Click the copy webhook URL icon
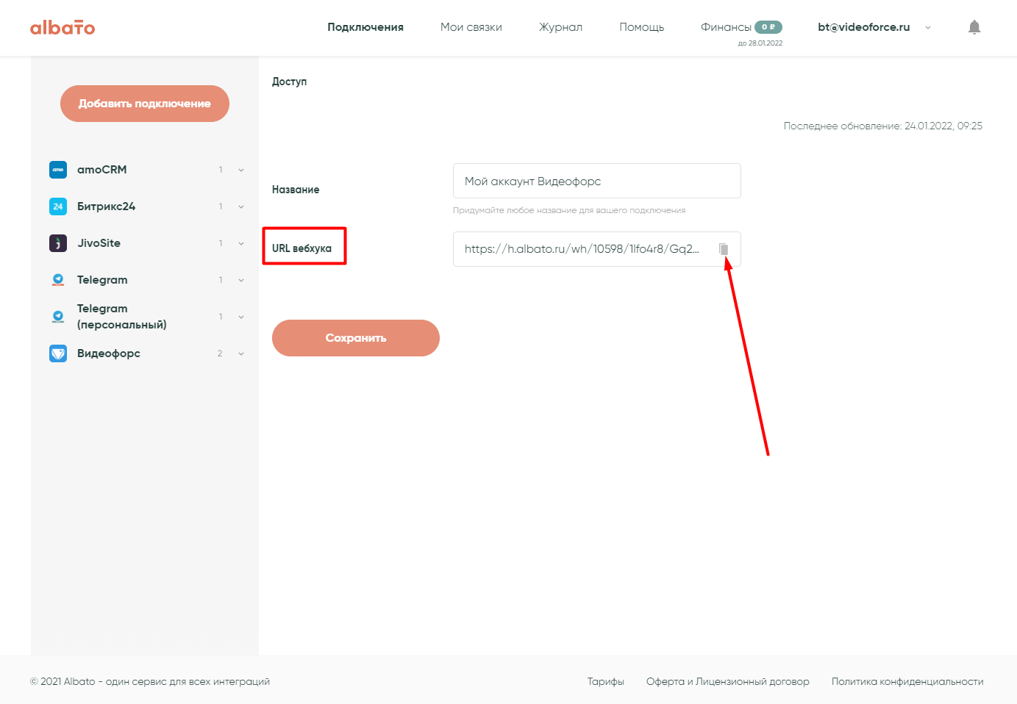The image size is (1017, 704). tap(724, 249)
